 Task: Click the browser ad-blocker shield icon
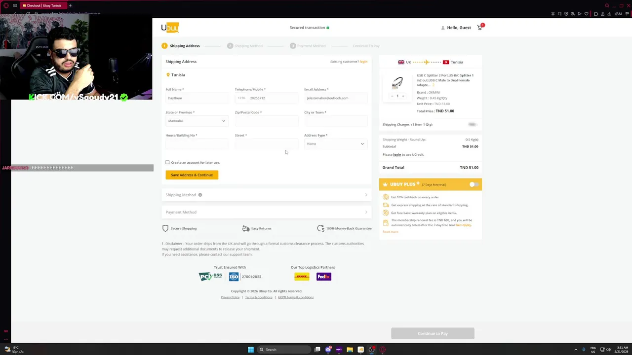tap(566, 14)
